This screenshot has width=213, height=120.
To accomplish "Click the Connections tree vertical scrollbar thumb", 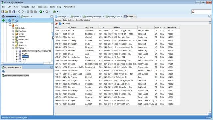I will (52, 36).
